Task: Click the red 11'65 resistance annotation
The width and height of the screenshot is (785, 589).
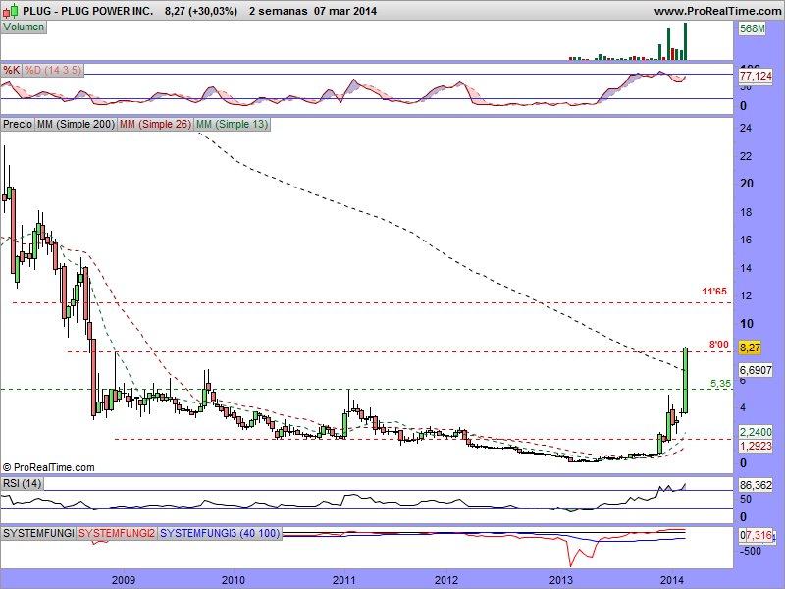Action: click(714, 291)
